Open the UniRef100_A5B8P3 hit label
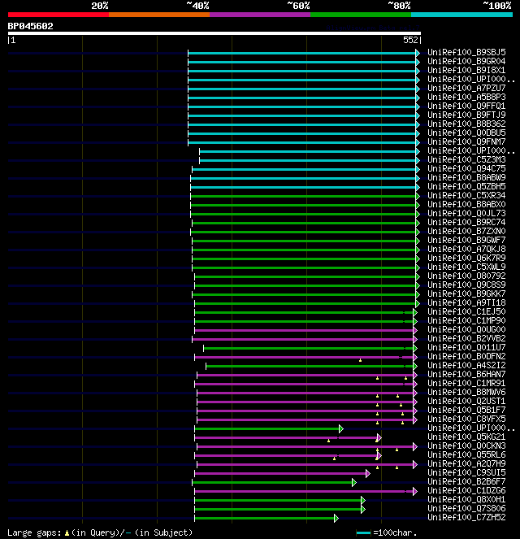The height and width of the screenshot is (539, 520). coord(466,97)
